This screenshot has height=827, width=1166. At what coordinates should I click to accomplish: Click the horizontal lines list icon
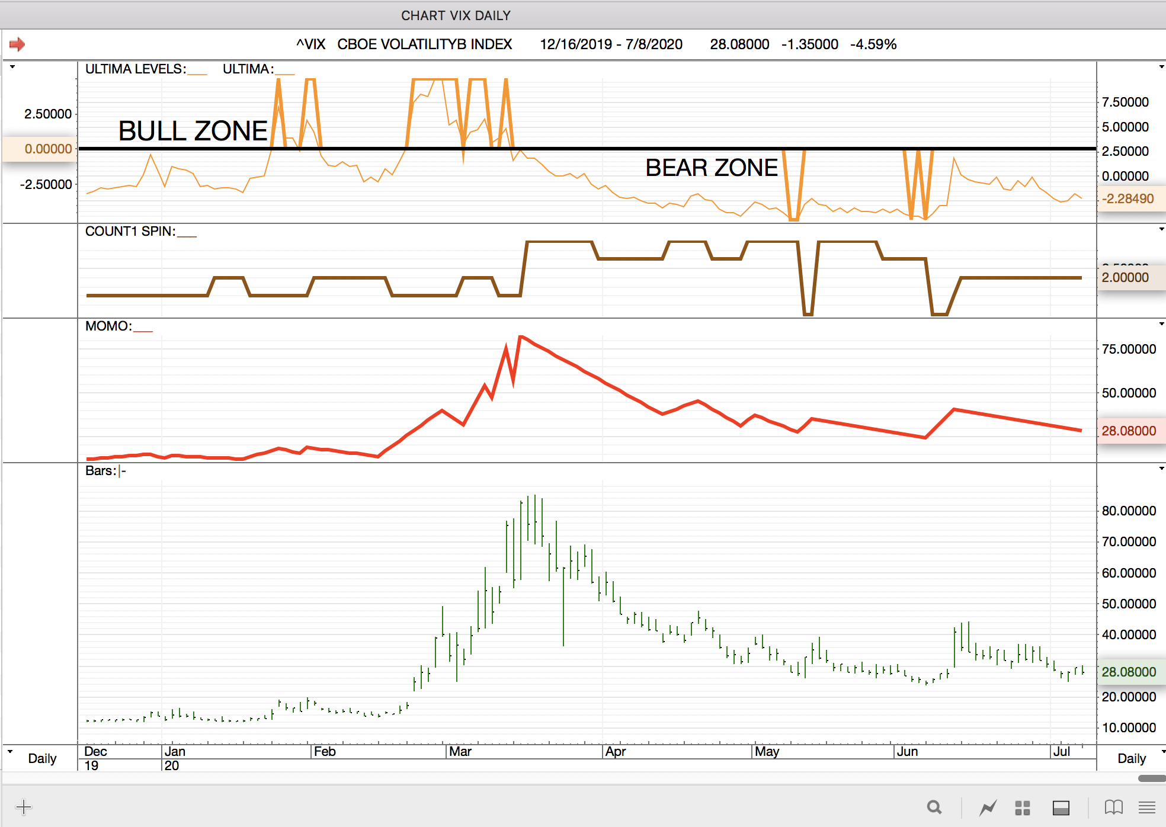tap(1147, 807)
